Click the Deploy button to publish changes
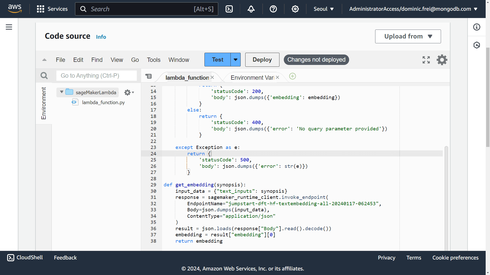The width and height of the screenshot is (490, 275). click(x=262, y=59)
